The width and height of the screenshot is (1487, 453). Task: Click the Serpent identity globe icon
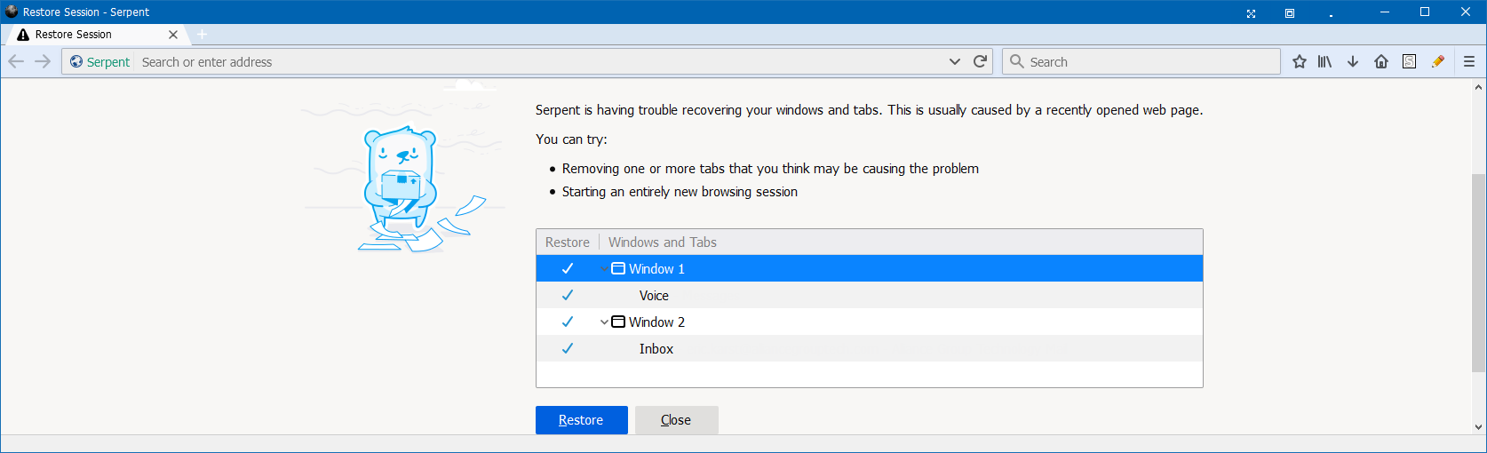[76, 61]
